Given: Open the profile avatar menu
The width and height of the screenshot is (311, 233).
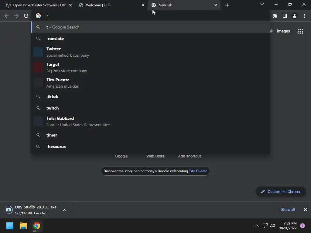Looking at the screenshot, I should (295, 16).
